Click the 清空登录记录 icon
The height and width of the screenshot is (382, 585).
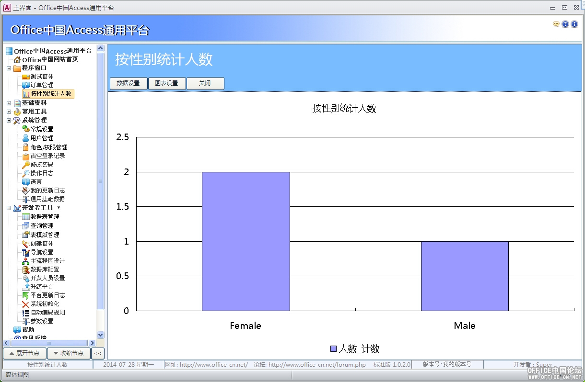point(26,156)
